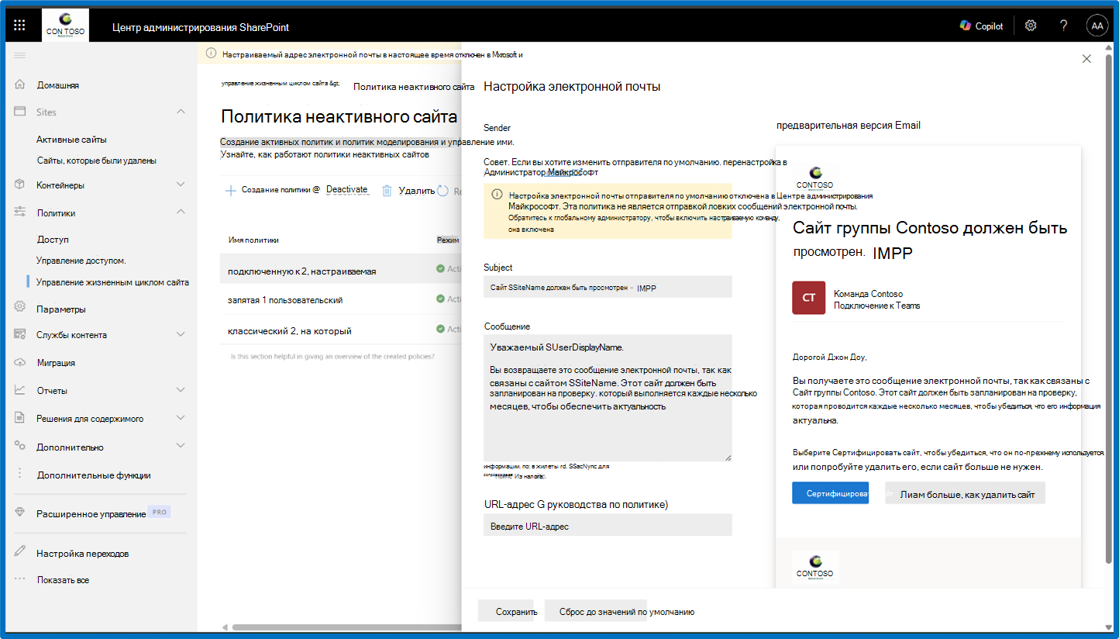This screenshot has height=639, width=1119.
Task: Click the Политики sliders icon
Action: tap(20, 212)
